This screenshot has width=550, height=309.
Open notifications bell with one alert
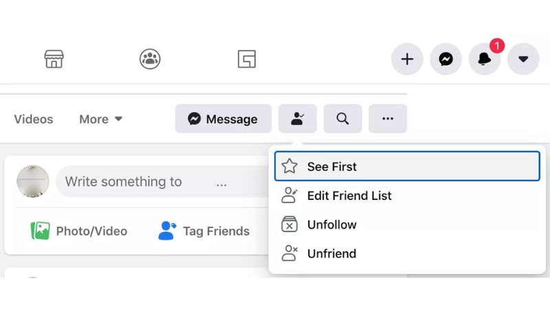[485, 59]
